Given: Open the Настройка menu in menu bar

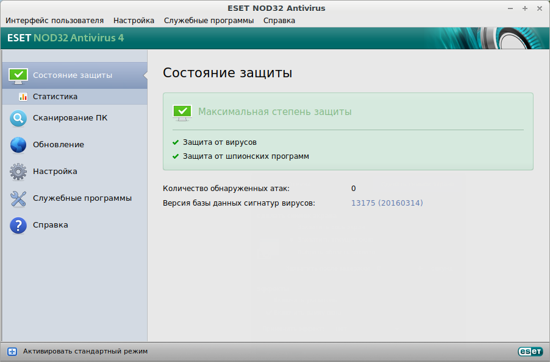Looking at the screenshot, I should (134, 20).
